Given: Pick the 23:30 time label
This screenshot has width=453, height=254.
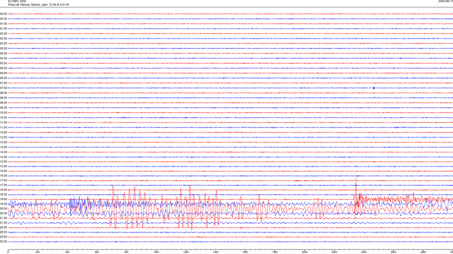Looking at the screenshot, I should tap(3, 242).
